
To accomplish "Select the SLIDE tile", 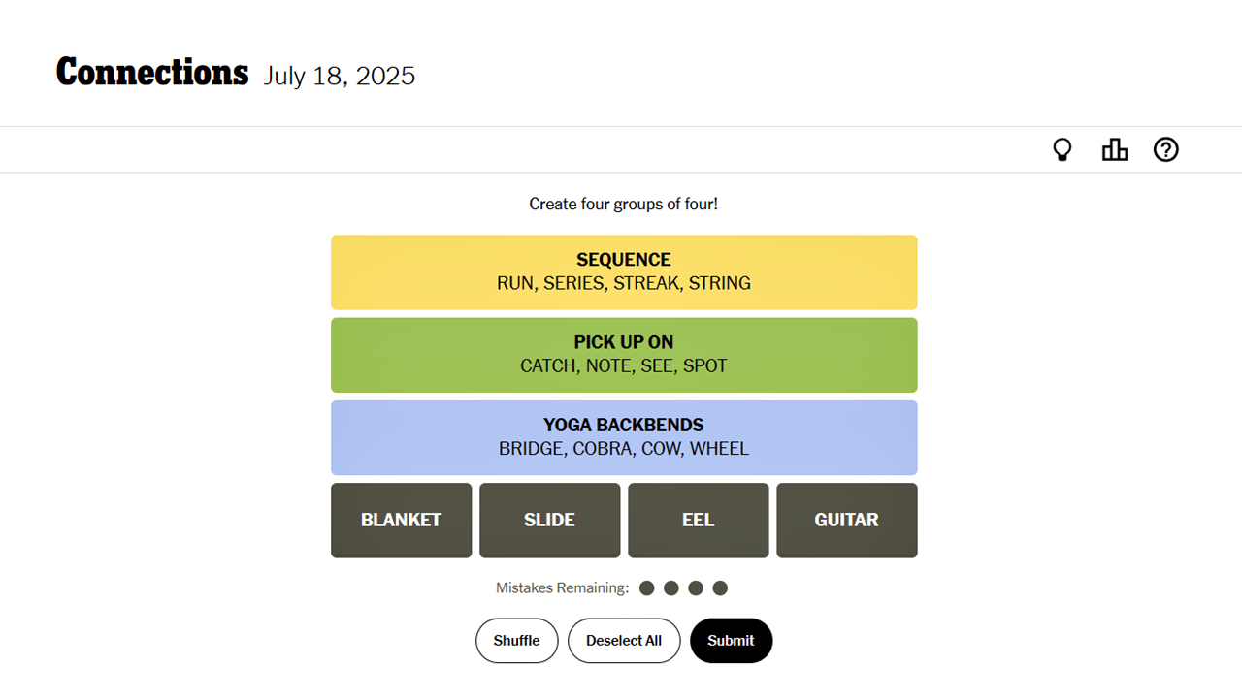I will (x=549, y=521).
